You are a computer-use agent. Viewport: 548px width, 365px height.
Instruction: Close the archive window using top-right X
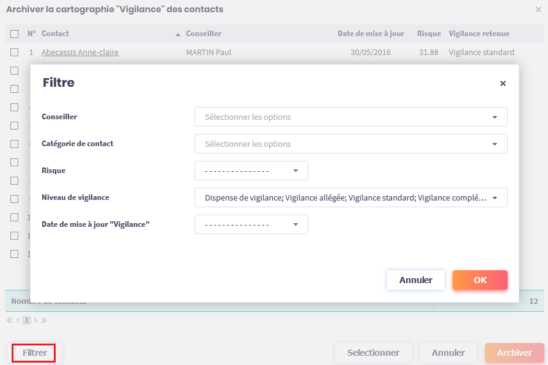pos(538,10)
